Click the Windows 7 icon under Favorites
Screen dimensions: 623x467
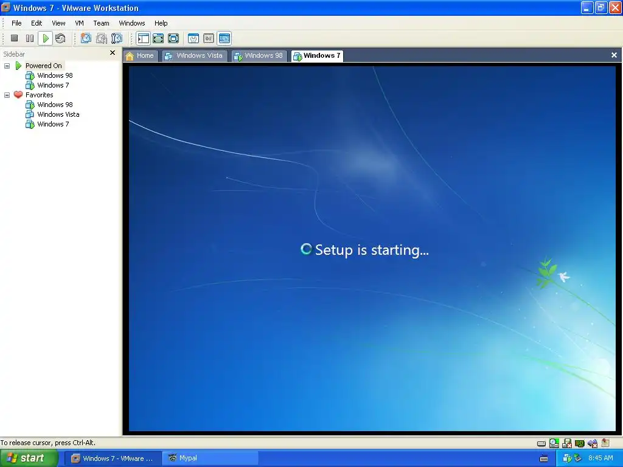pyautogui.click(x=30, y=124)
